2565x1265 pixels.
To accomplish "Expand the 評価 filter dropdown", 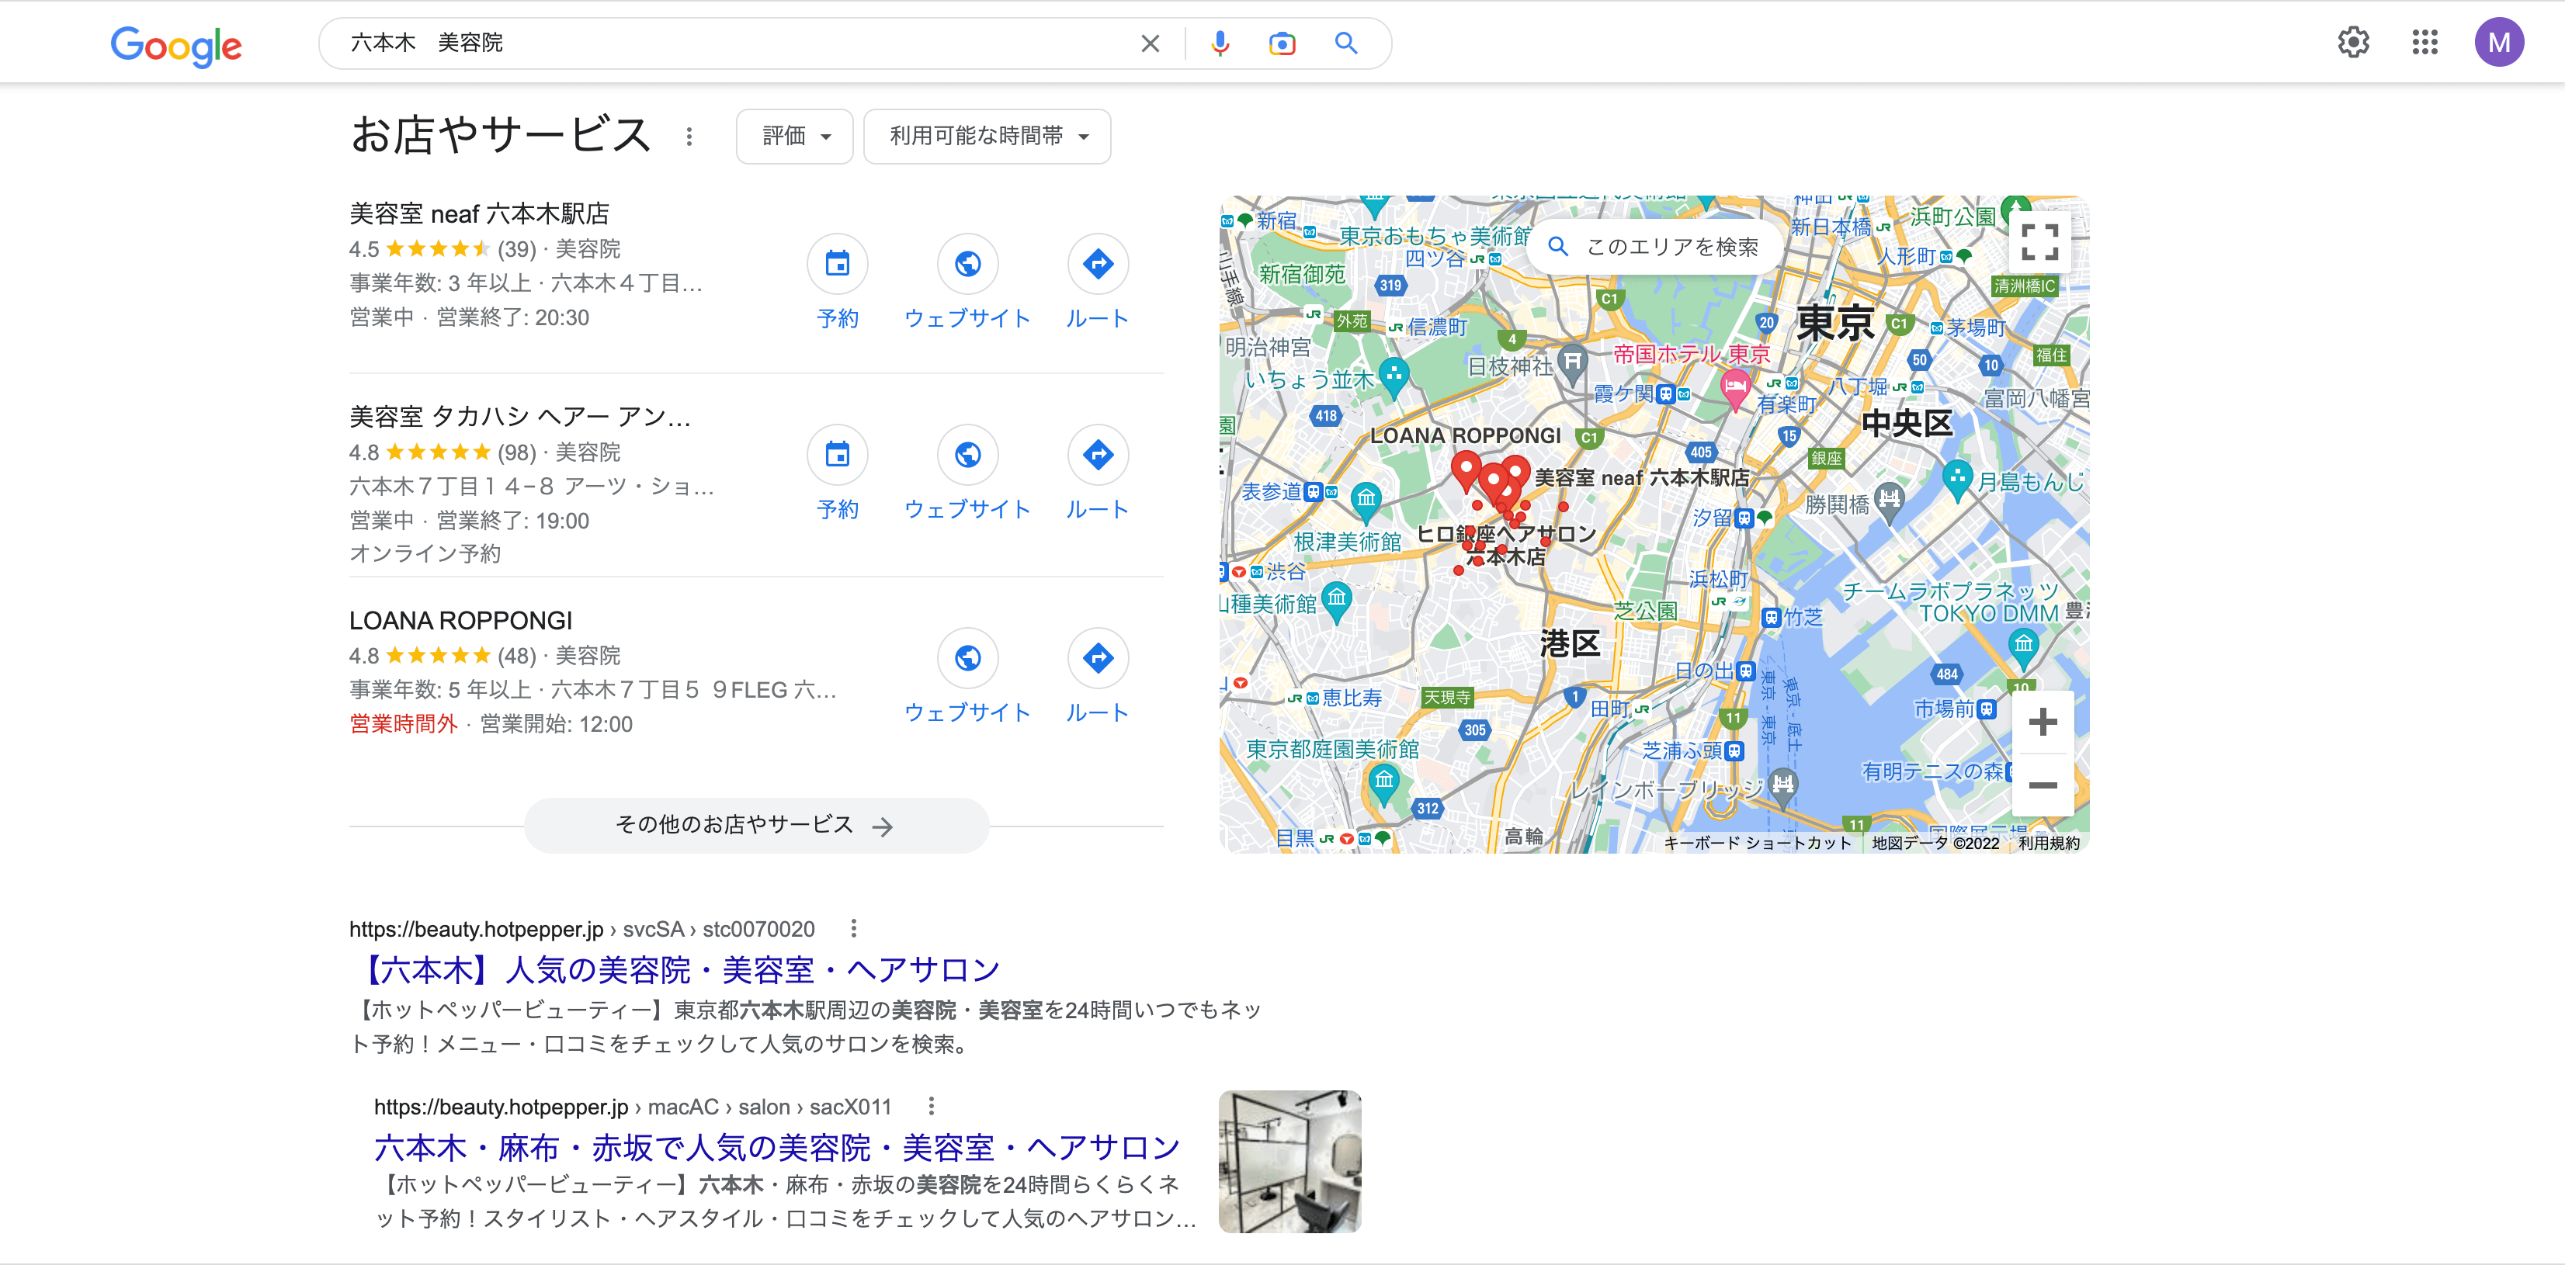I will click(x=795, y=137).
